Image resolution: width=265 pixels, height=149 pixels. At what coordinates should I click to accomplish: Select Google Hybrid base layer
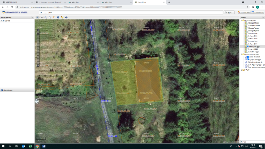[x=248, y=31]
